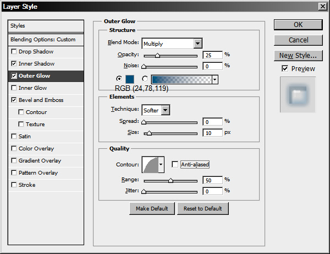Viewport: 330px width, 254px height.
Task: Toggle the Anti-aliased checkbox
Action: tap(175, 164)
